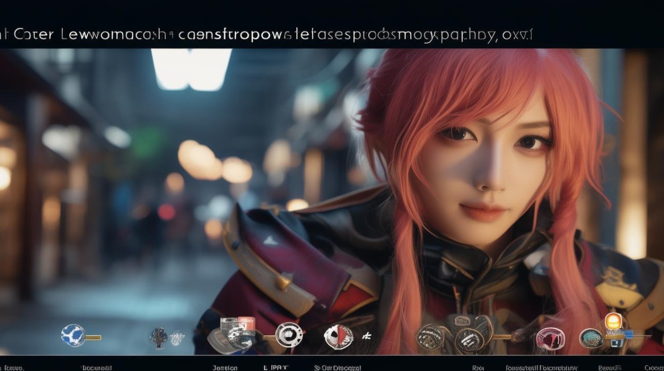Screen dimensions: 664x371
Task: Tap the small white star sparkle icon
Action: [366, 336]
